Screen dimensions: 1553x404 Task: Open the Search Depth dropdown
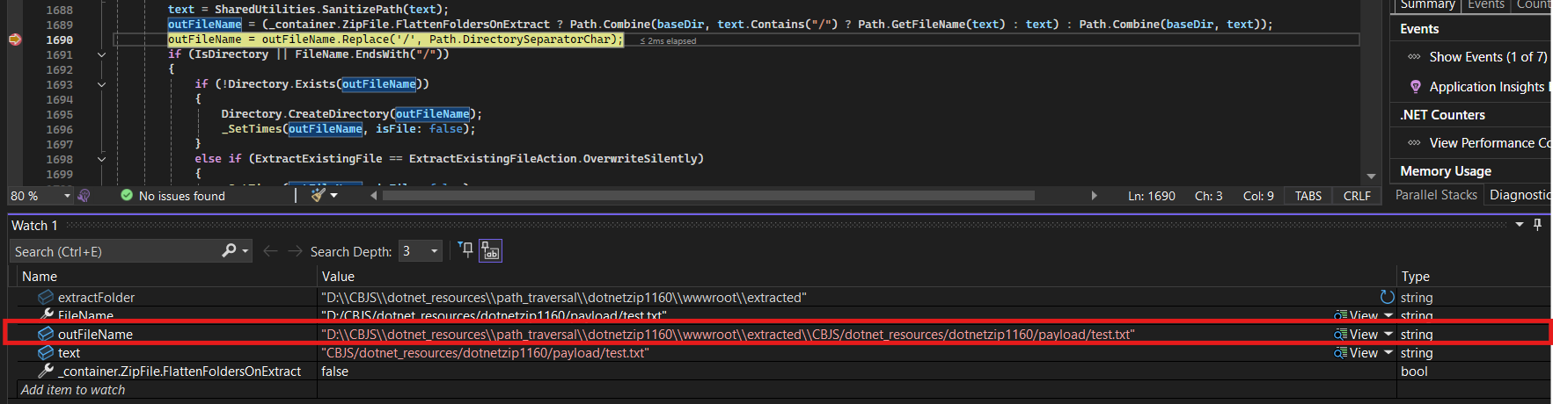click(434, 251)
